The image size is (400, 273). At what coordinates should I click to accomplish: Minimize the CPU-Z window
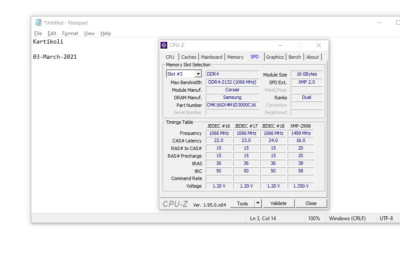tap(280, 45)
